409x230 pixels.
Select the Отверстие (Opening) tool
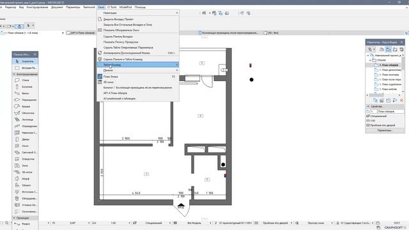coord(25,159)
